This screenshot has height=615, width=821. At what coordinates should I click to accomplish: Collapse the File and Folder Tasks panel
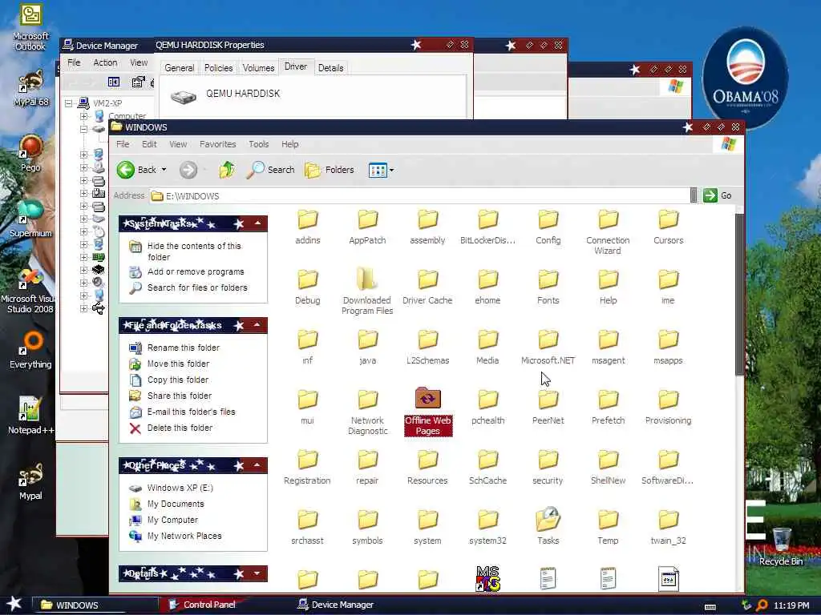point(257,325)
